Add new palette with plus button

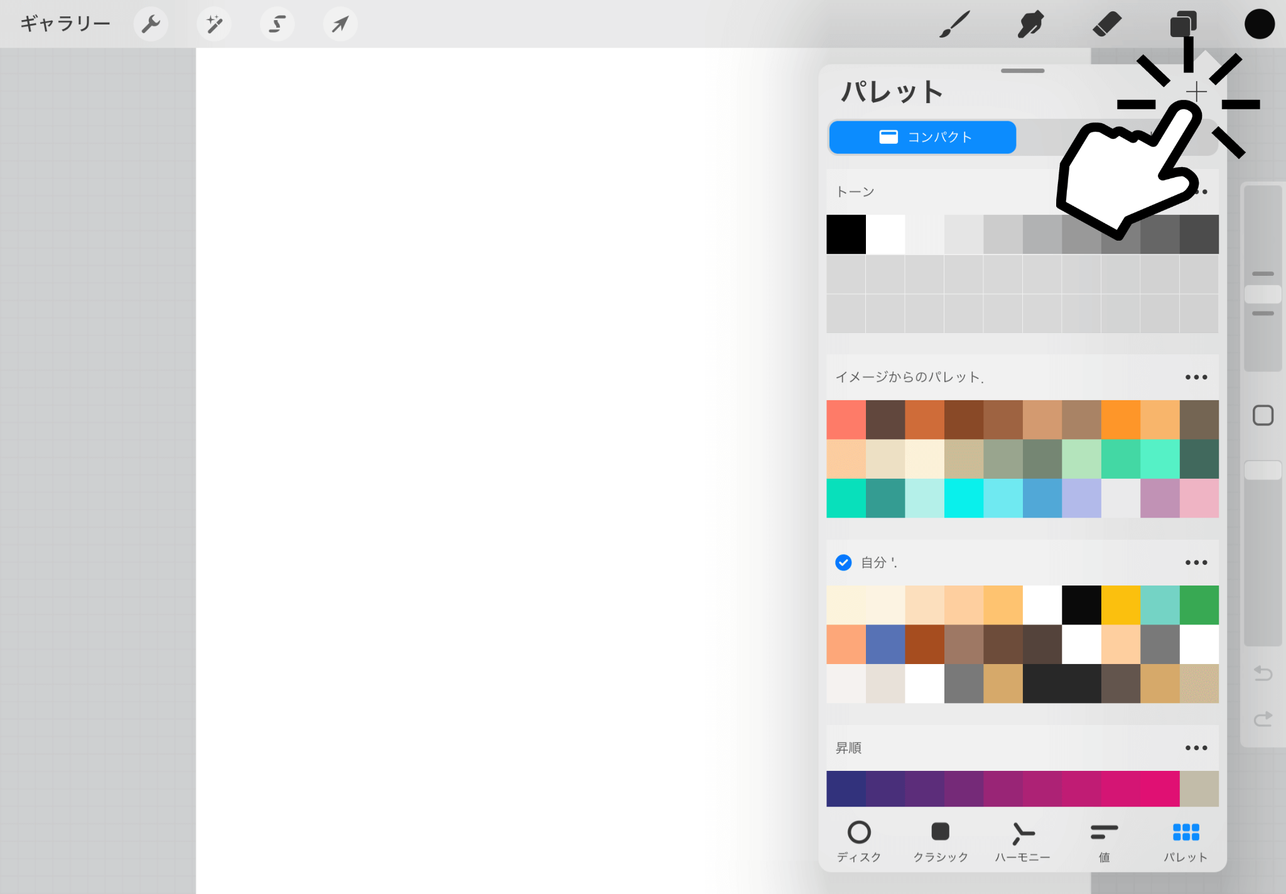point(1196,92)
